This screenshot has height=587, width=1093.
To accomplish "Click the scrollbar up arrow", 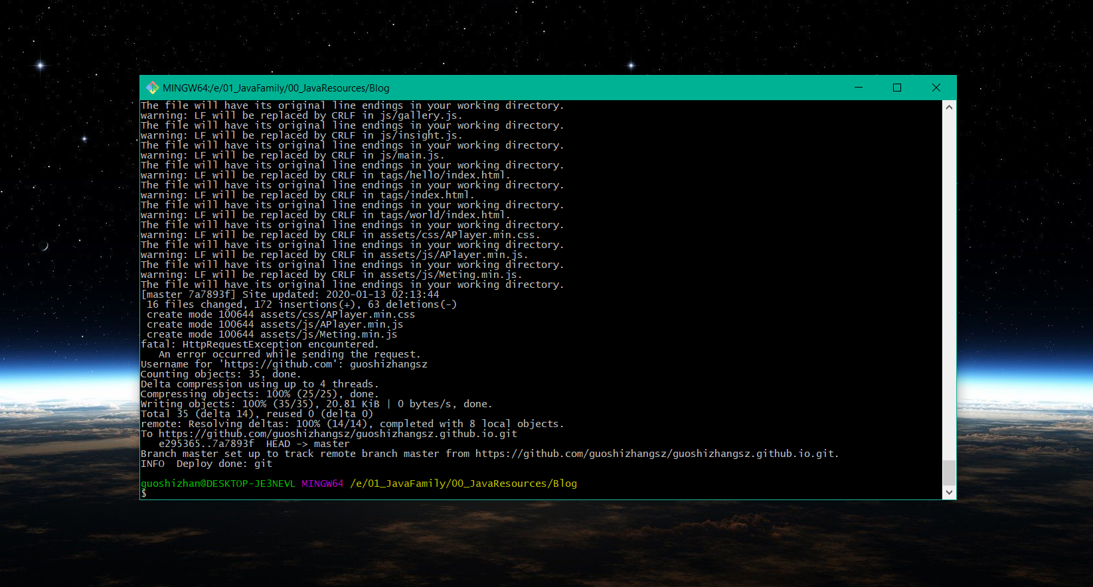I will (949, 107).
